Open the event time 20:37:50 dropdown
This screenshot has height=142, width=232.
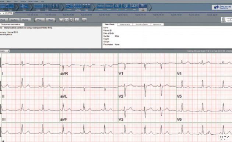7,13
